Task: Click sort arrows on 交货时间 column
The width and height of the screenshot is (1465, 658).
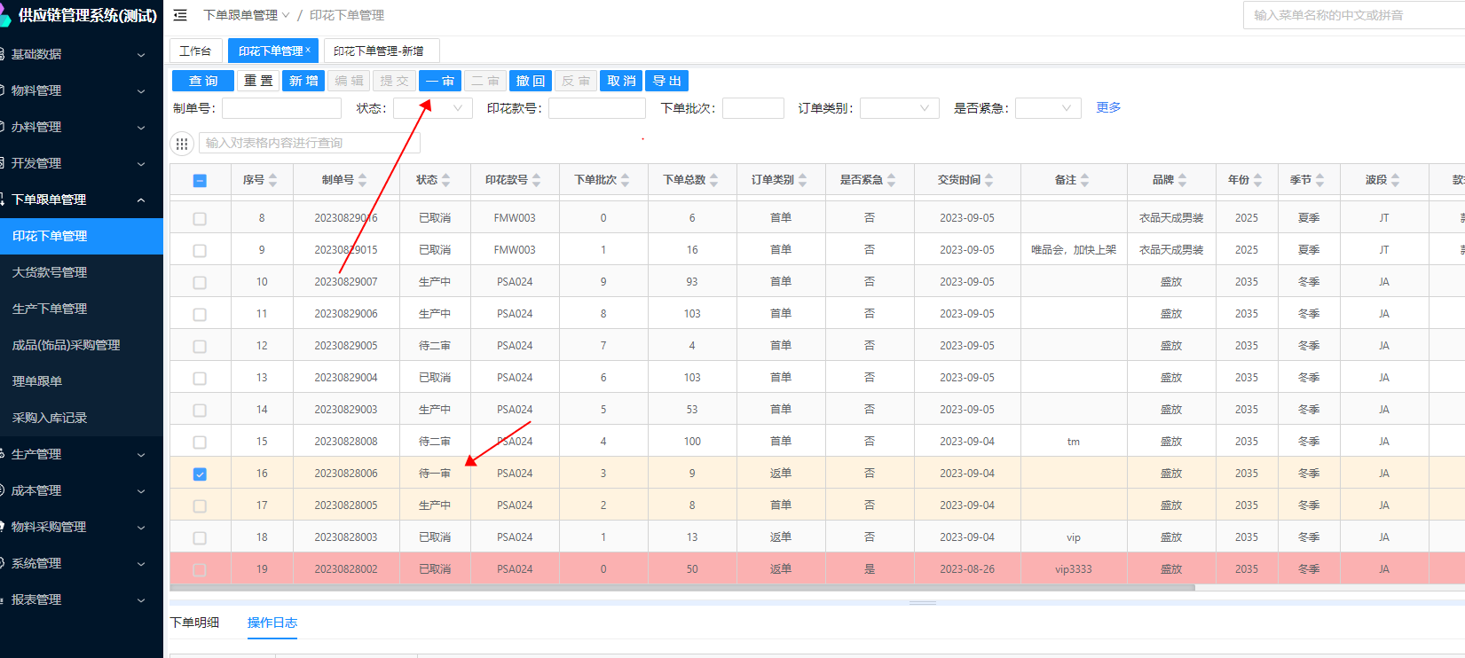Action: (988, 180)
